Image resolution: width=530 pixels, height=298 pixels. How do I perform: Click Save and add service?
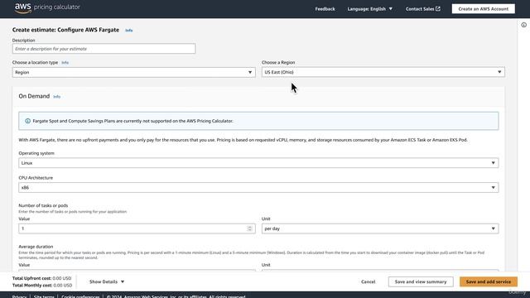(x=488, y=281)
